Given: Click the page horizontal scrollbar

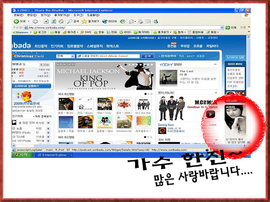Looking at the screenshot, I should click(x=129, y=145).
